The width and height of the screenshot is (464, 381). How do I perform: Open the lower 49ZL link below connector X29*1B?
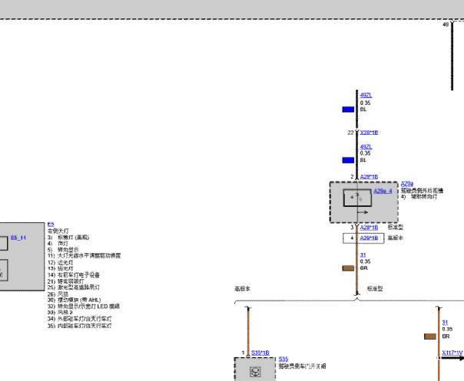[x=366, y=146]
